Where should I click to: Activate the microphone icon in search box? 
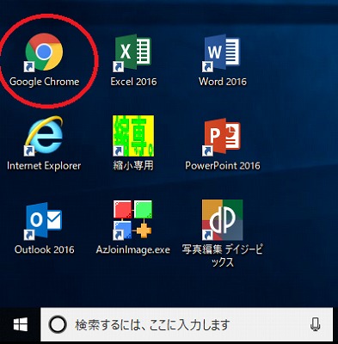click(x=316, y=324)
